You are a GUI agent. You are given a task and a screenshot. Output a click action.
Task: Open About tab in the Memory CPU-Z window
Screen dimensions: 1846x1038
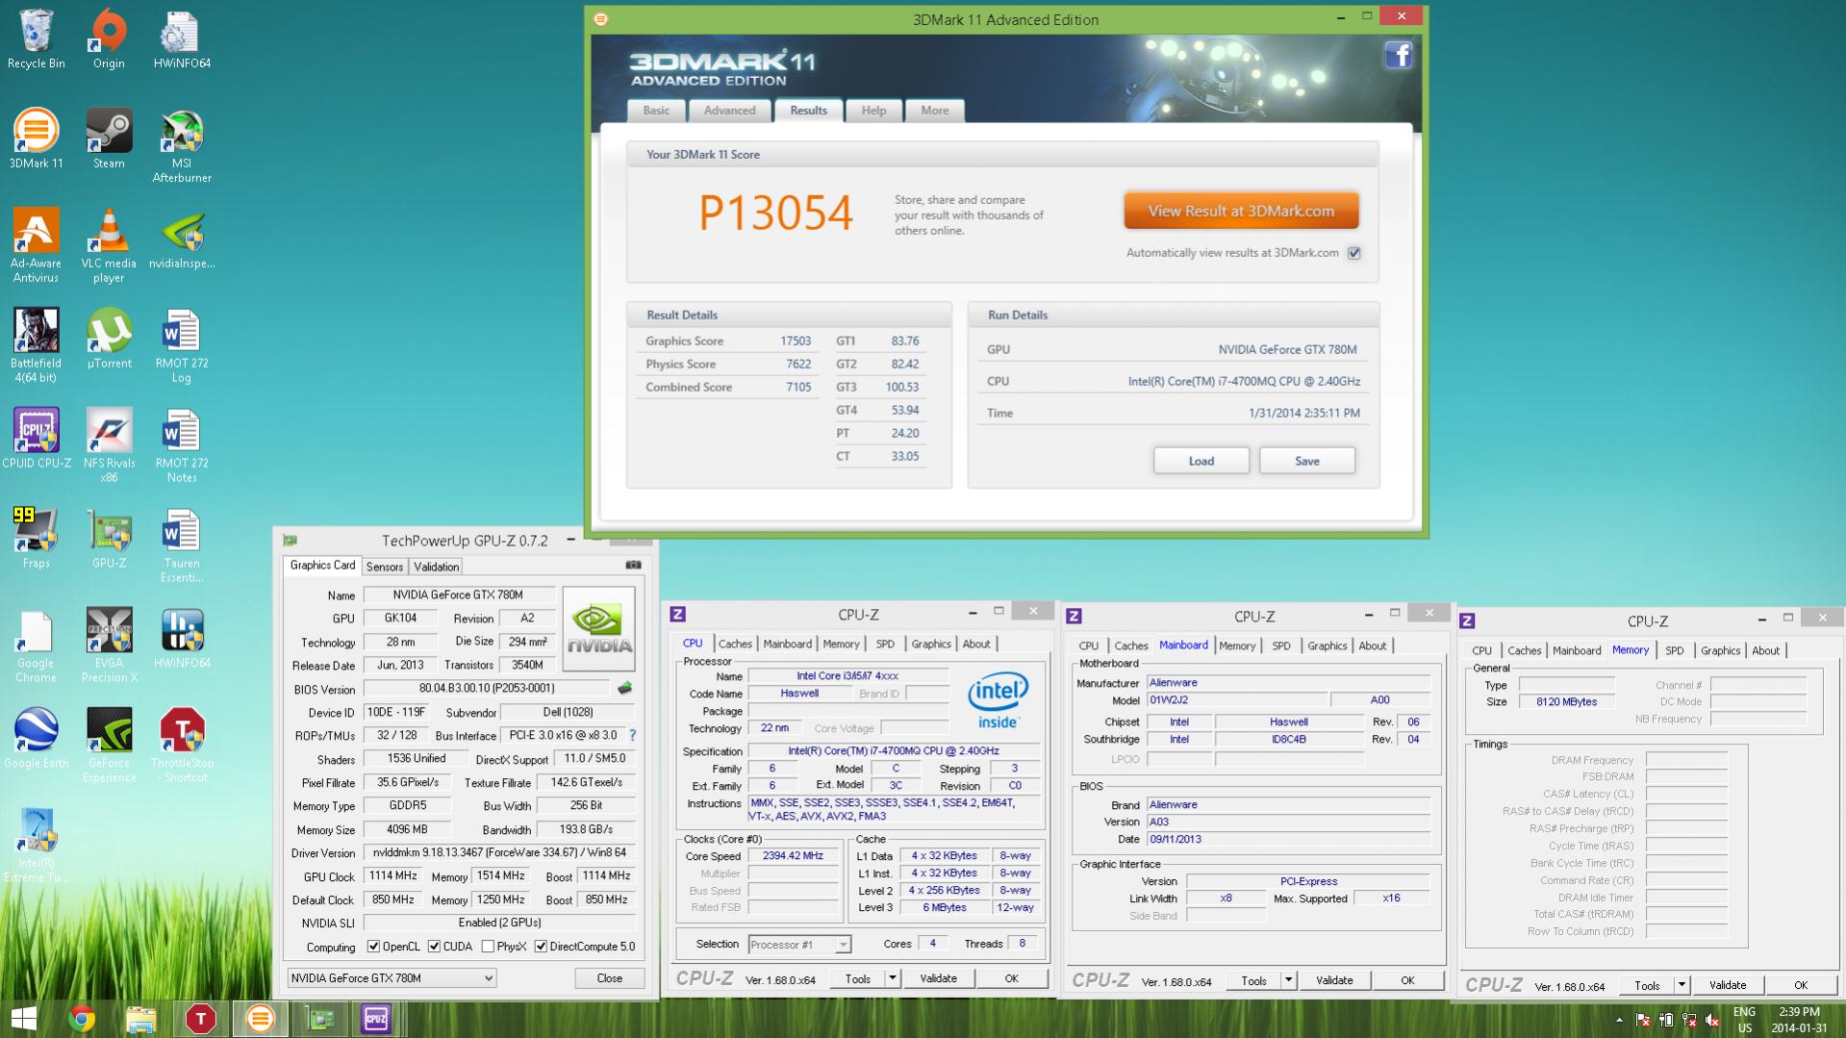1765,650
